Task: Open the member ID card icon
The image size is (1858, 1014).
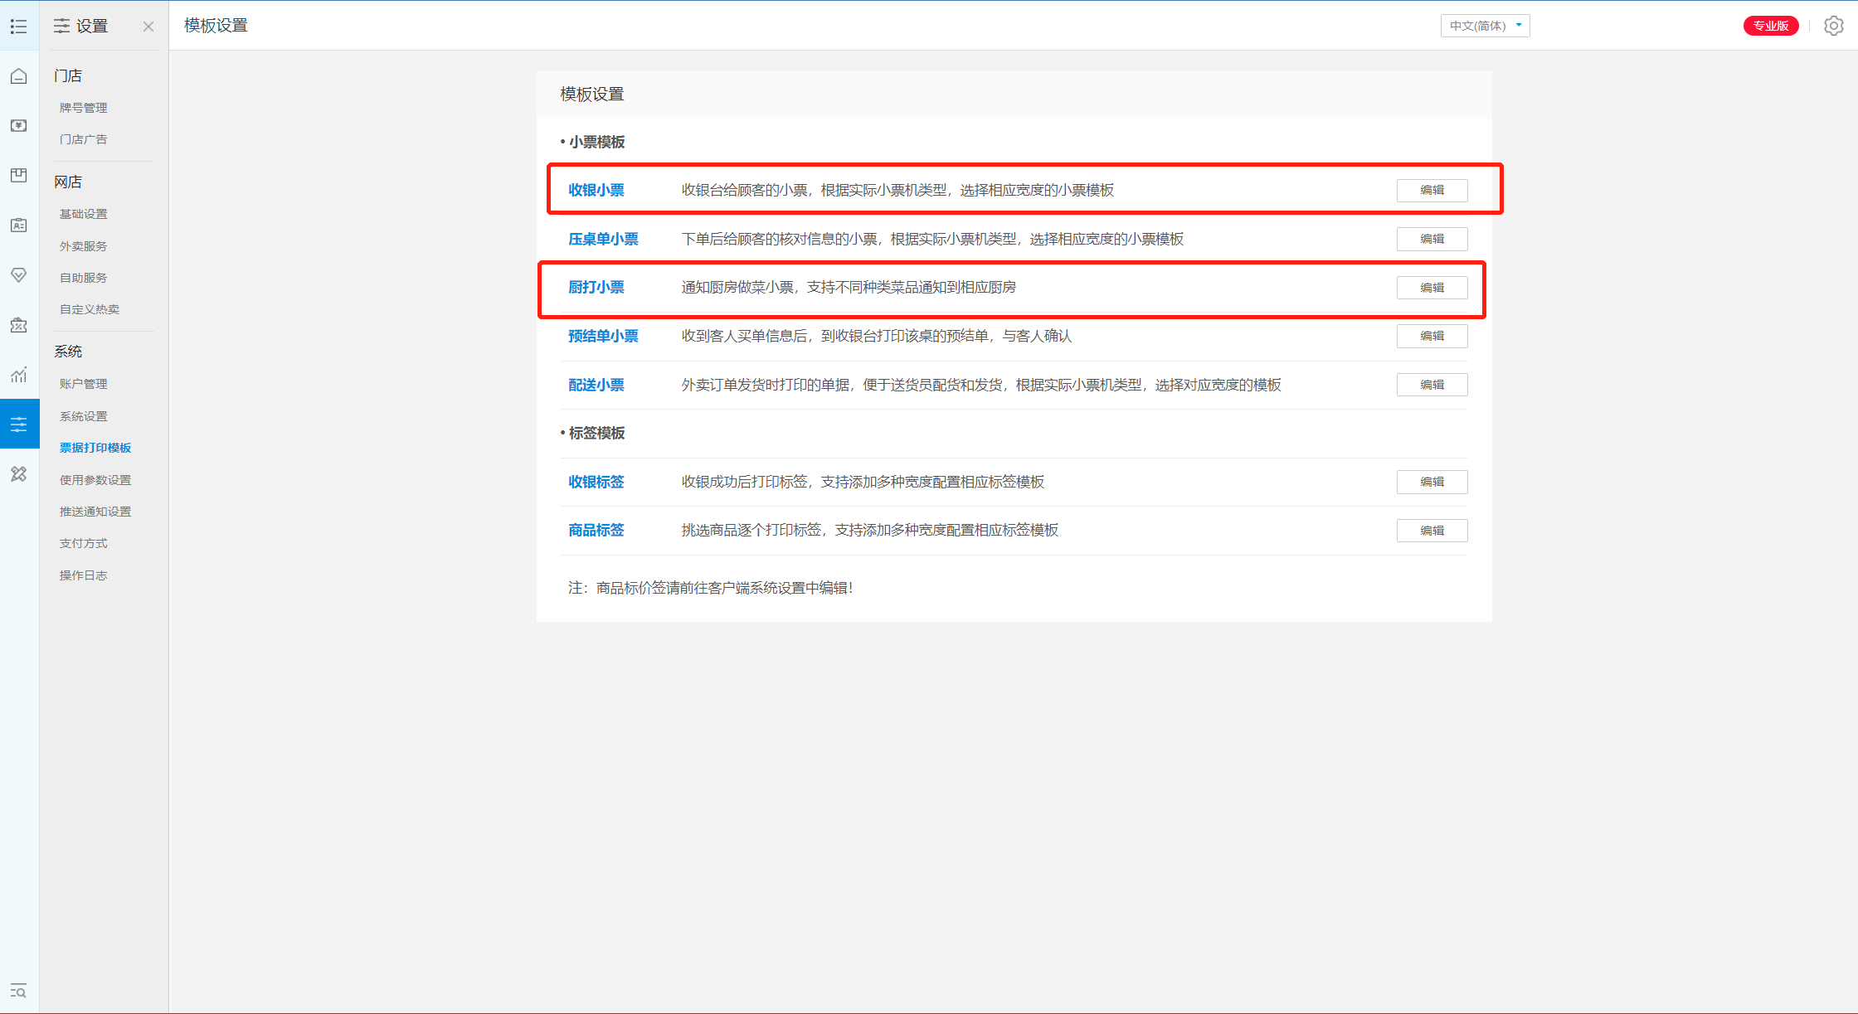Action: click(x=19, y=225)
